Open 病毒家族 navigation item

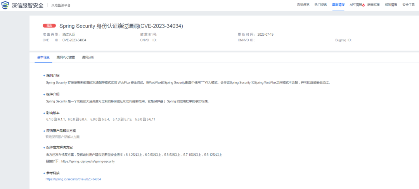click(x=373, y=5)
